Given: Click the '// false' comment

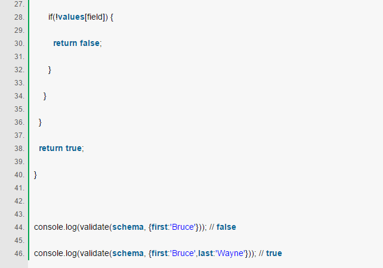Looking at the screenshot, I should coord(223,227).
